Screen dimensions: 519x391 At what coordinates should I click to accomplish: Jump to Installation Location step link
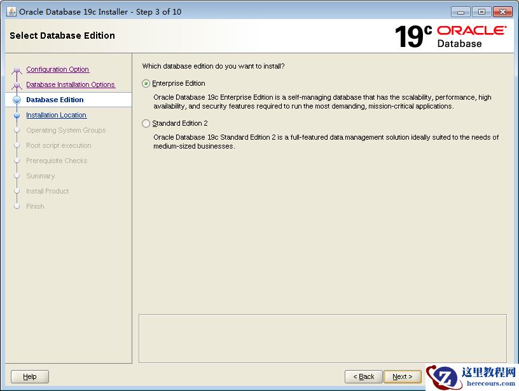(56, 115)
